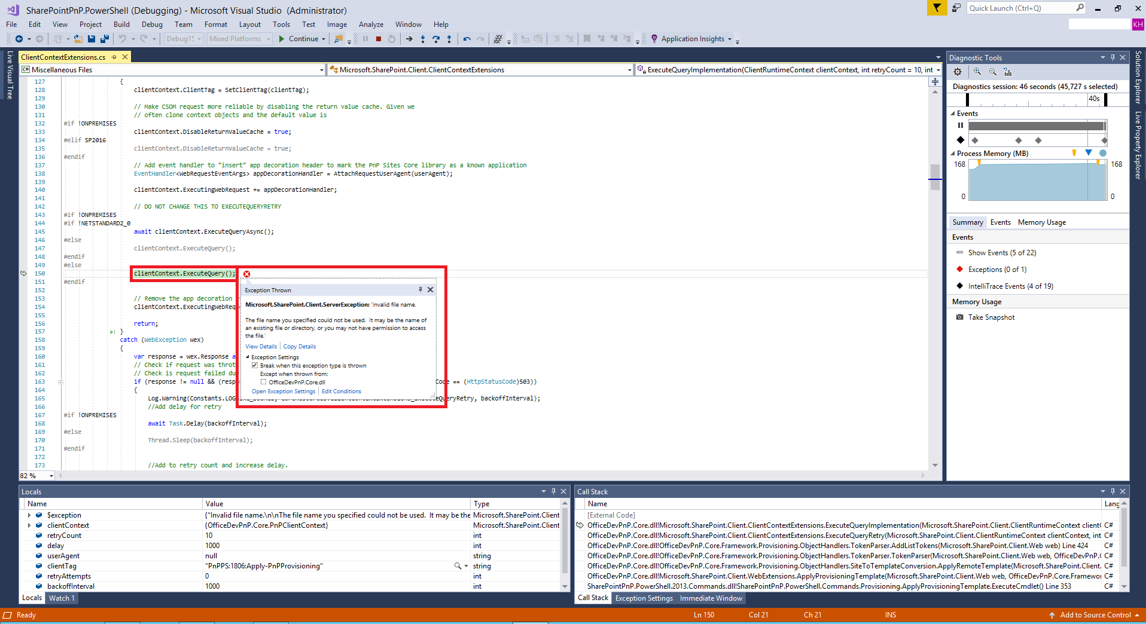Expand the Sexception node in Locals
This screenshot has width=1146, height=624.
(29, 515)
